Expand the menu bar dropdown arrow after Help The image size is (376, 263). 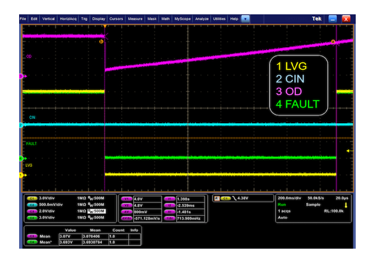245,19
